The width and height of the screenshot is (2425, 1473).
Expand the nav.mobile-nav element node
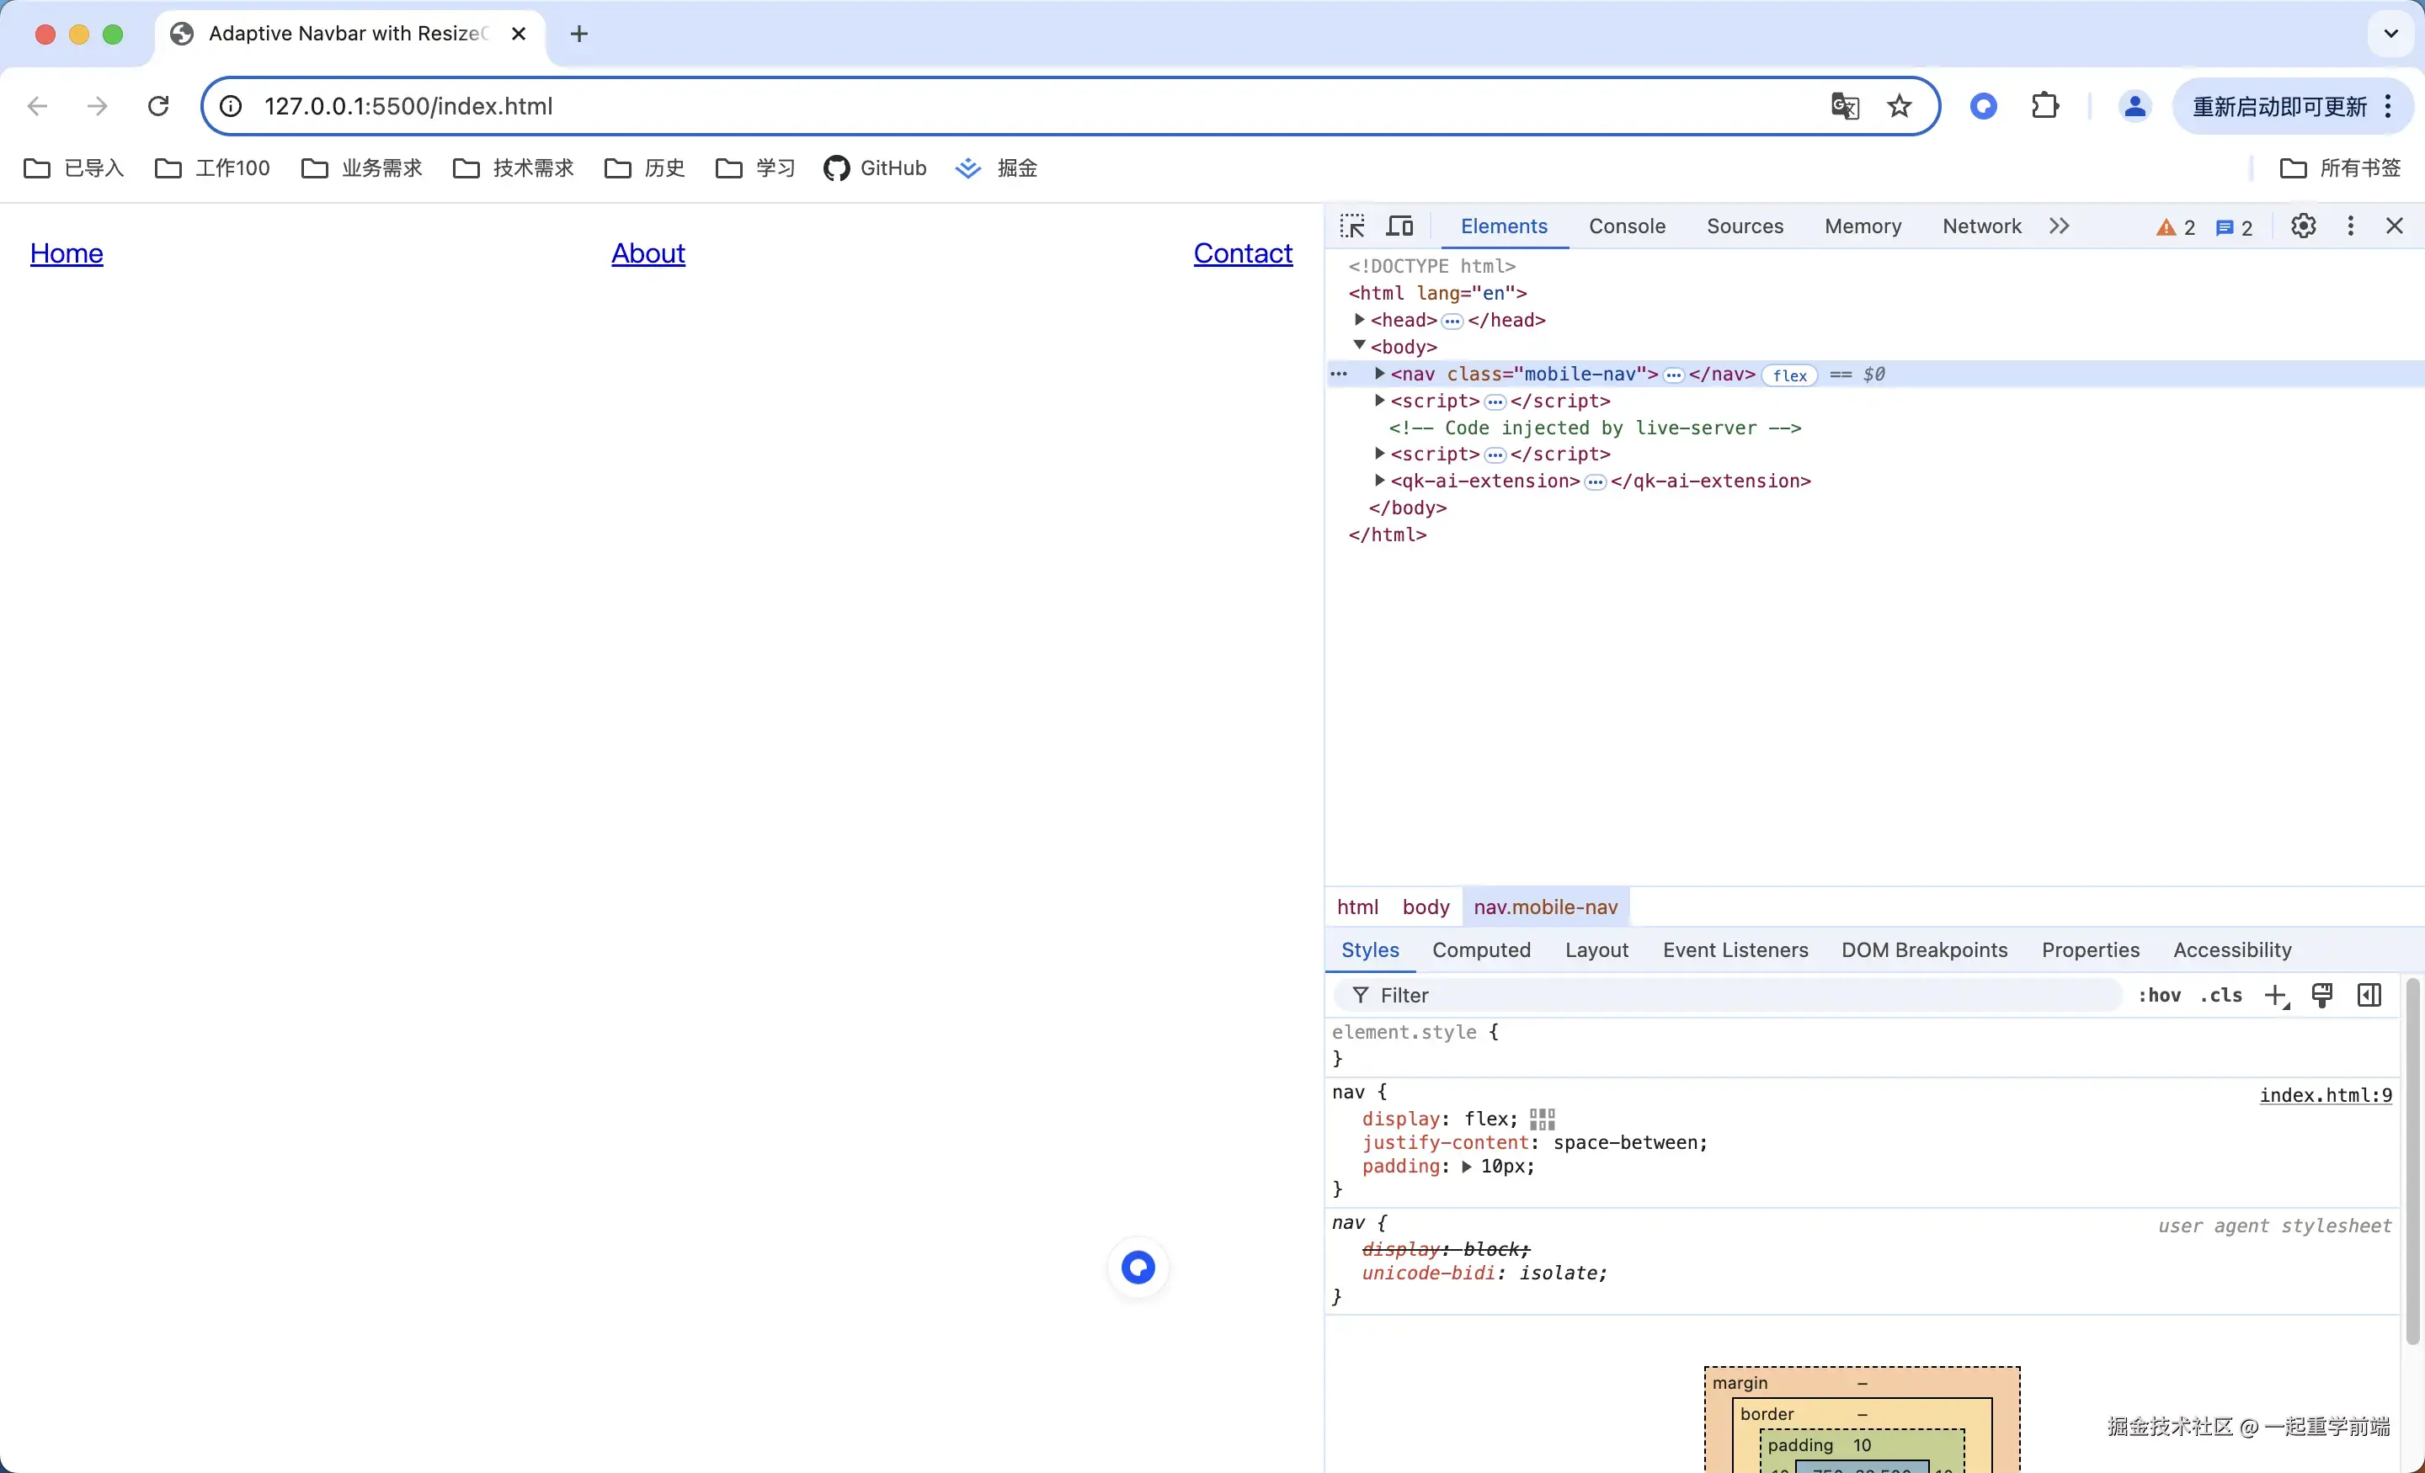pyautogui.click(x=1380, y=374)
